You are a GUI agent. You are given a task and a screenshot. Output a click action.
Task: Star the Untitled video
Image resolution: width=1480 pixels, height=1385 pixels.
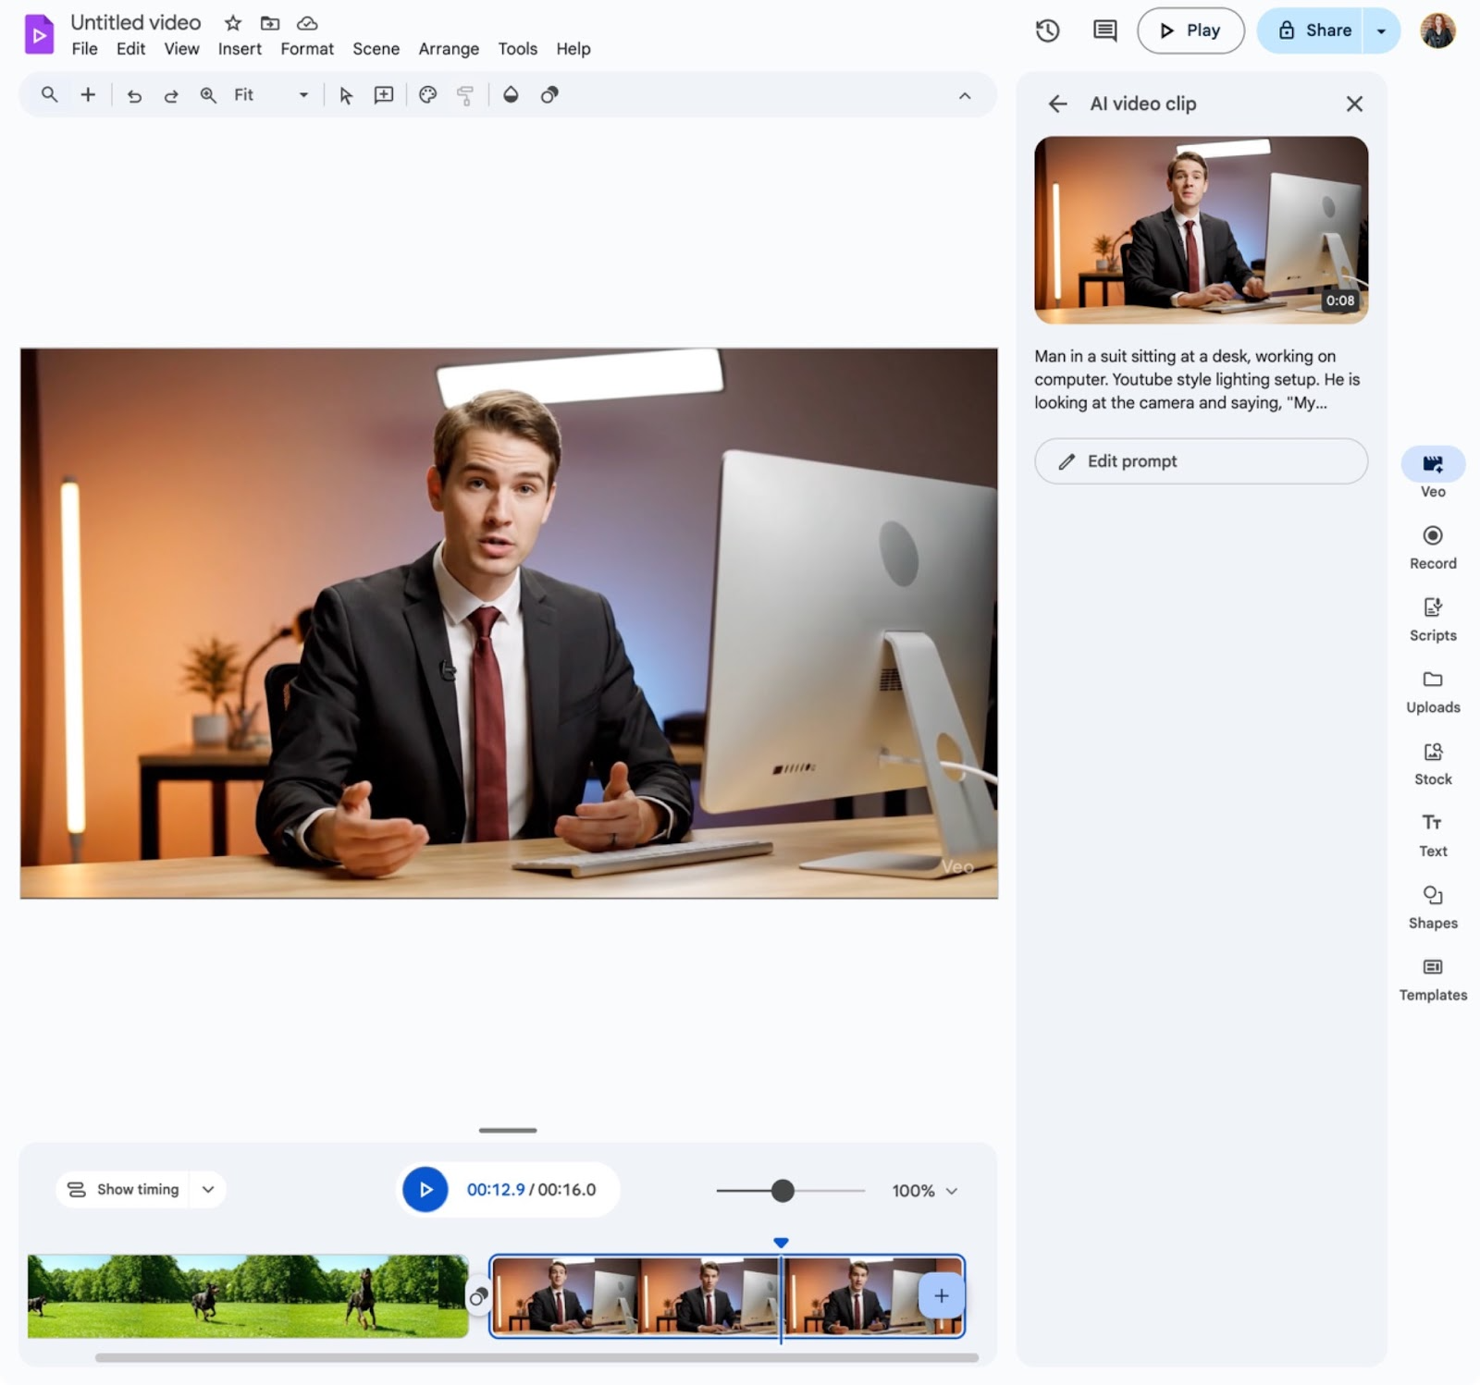click(x=232, y=23)
